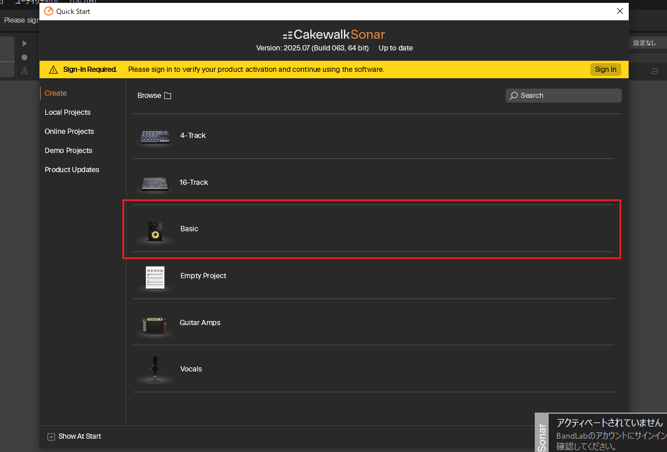667x452 pixels.
Task: Click the 16-Track template label
Action: [194, 182]
